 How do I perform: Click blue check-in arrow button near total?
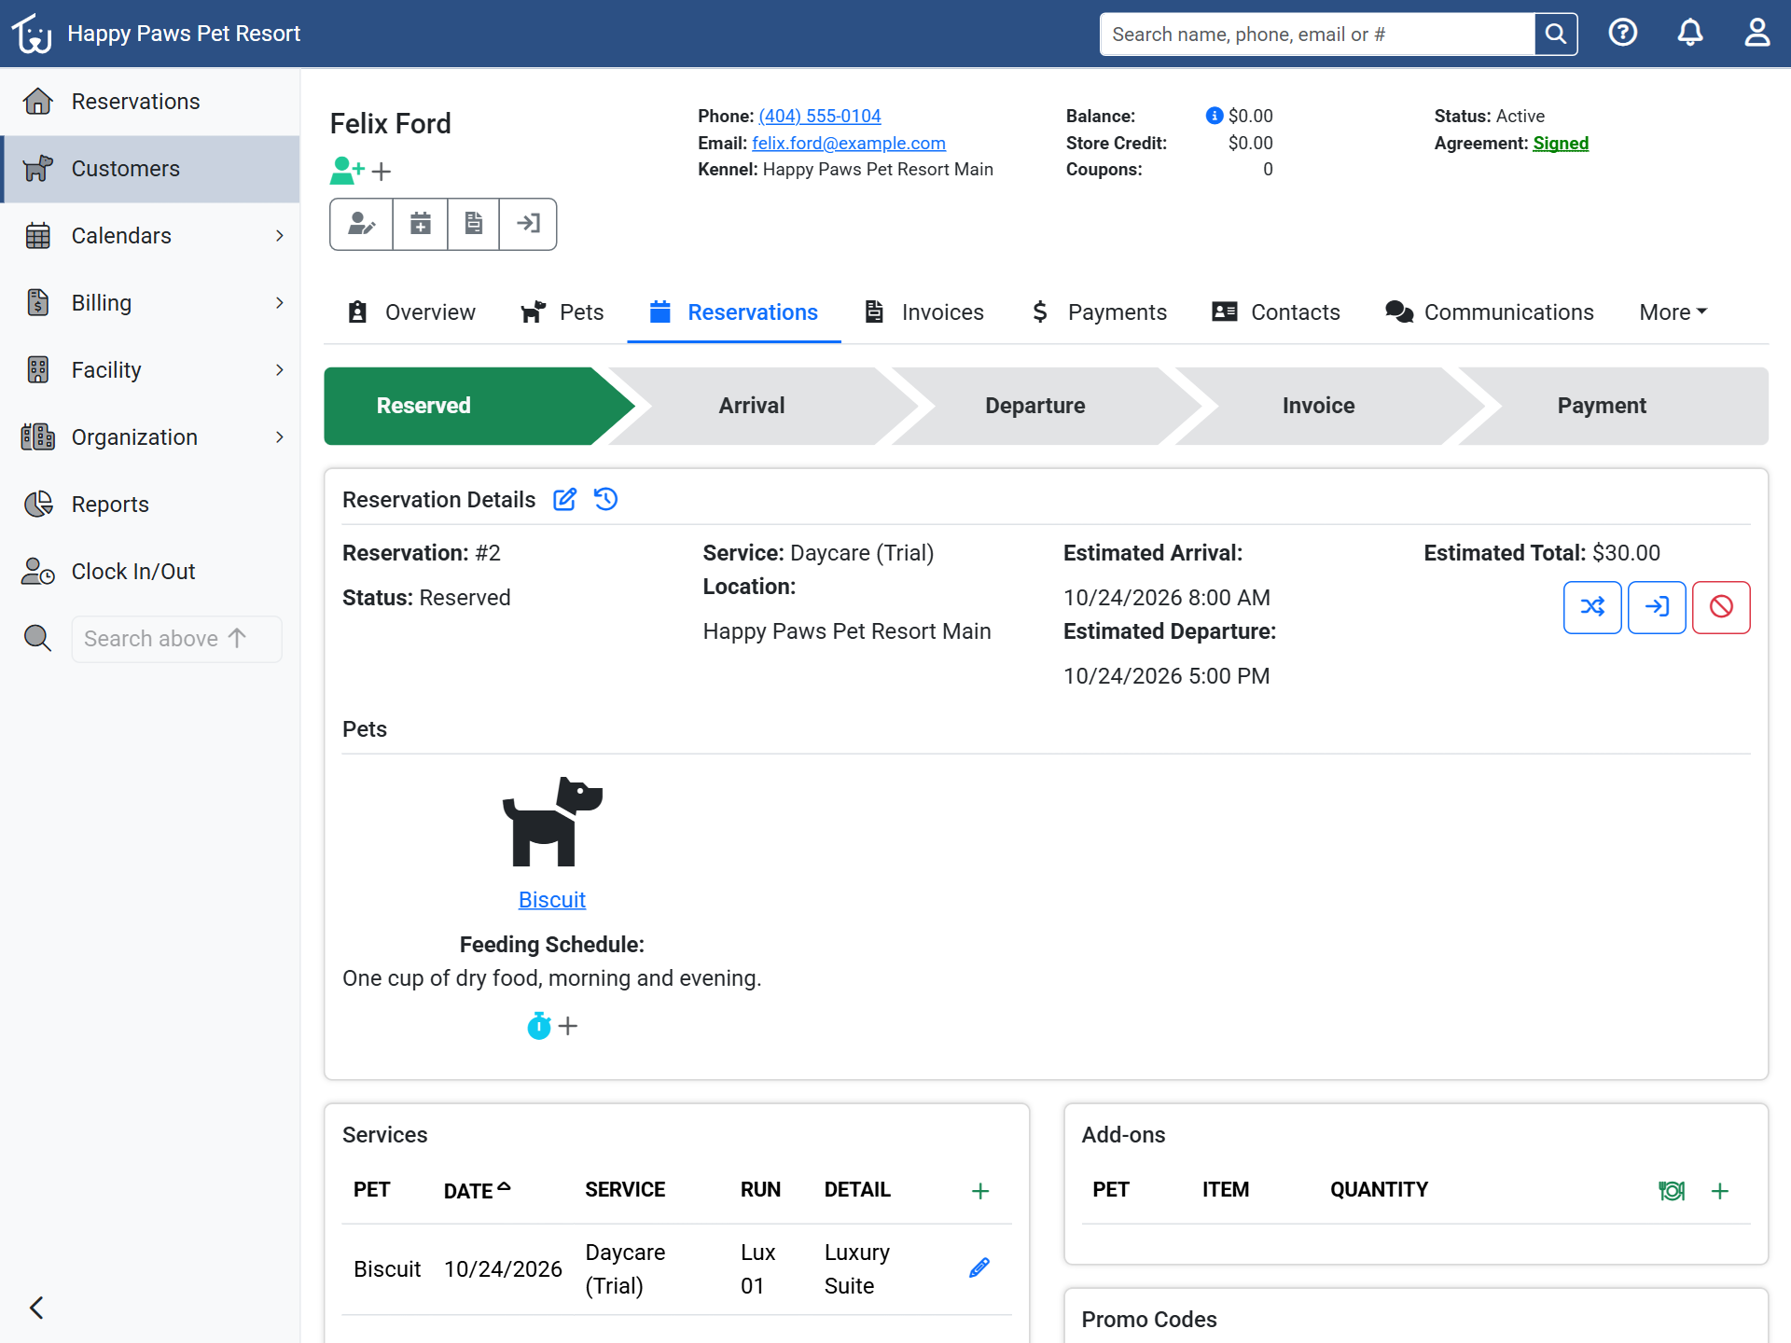(x=1657, y=607)
